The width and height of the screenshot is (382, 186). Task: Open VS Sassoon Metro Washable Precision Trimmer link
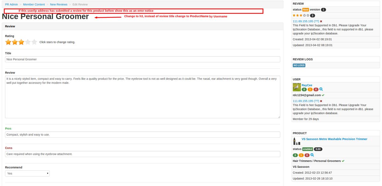[335, 139]
